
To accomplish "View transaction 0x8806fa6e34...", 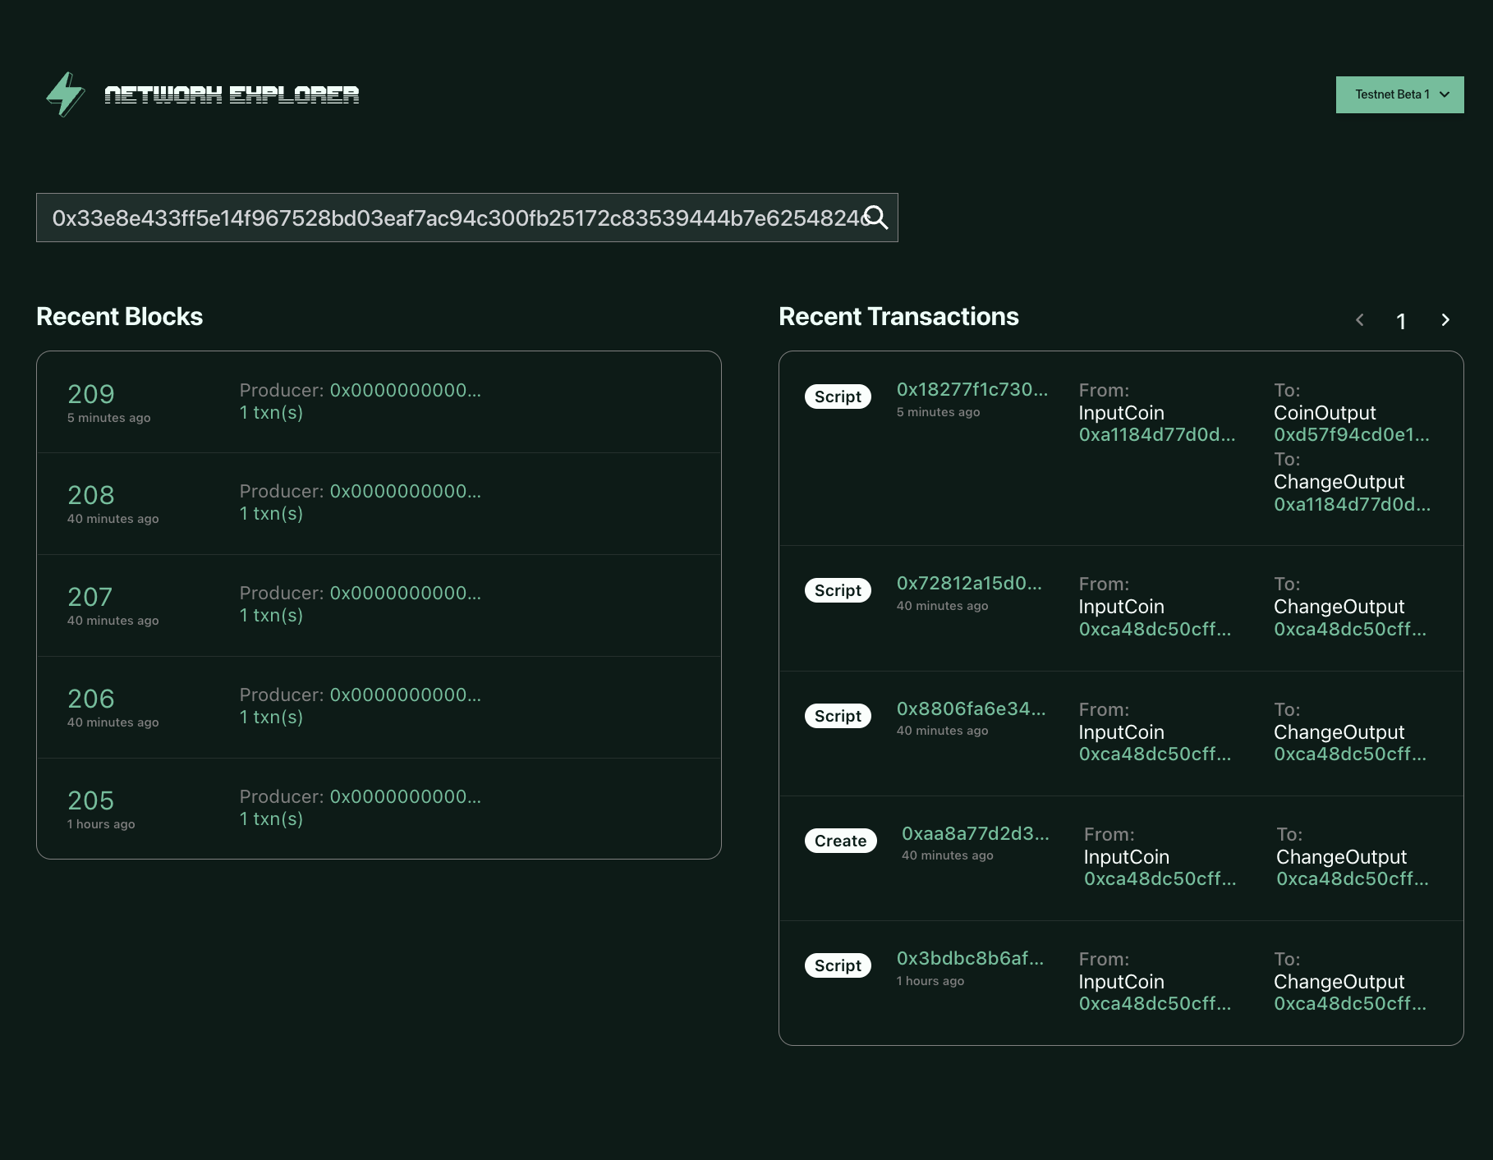I will [x=971, y=709].
